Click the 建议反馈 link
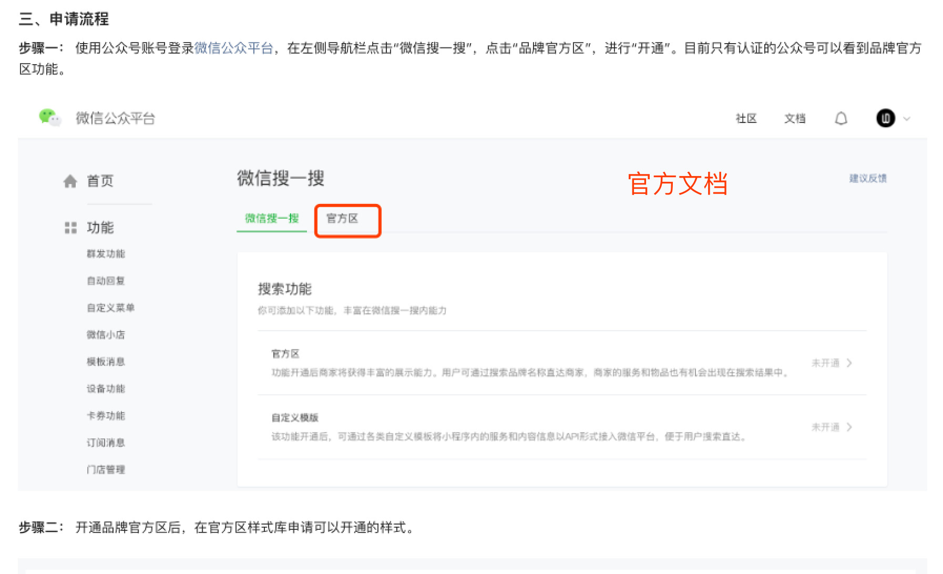Screen dimensions: 943x574 tap(868, 178)
